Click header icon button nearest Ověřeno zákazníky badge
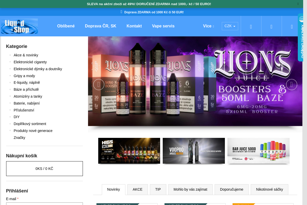Image resolution: width=307 pixels, height=205 pixels. coord(292,26)
